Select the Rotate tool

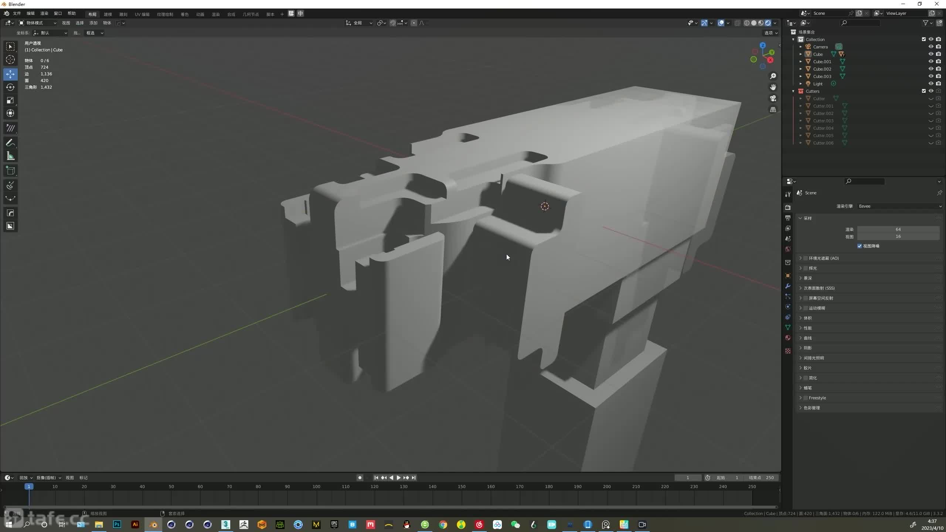(10, 87)
